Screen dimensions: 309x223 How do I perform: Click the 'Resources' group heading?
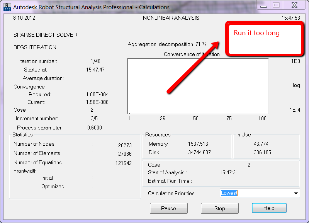click(x=158, y=134)
